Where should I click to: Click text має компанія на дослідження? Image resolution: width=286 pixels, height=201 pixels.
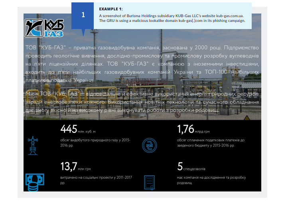(x=211, y=180)
